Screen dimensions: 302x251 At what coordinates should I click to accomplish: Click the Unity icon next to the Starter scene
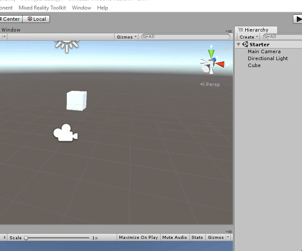click(245, 45)
